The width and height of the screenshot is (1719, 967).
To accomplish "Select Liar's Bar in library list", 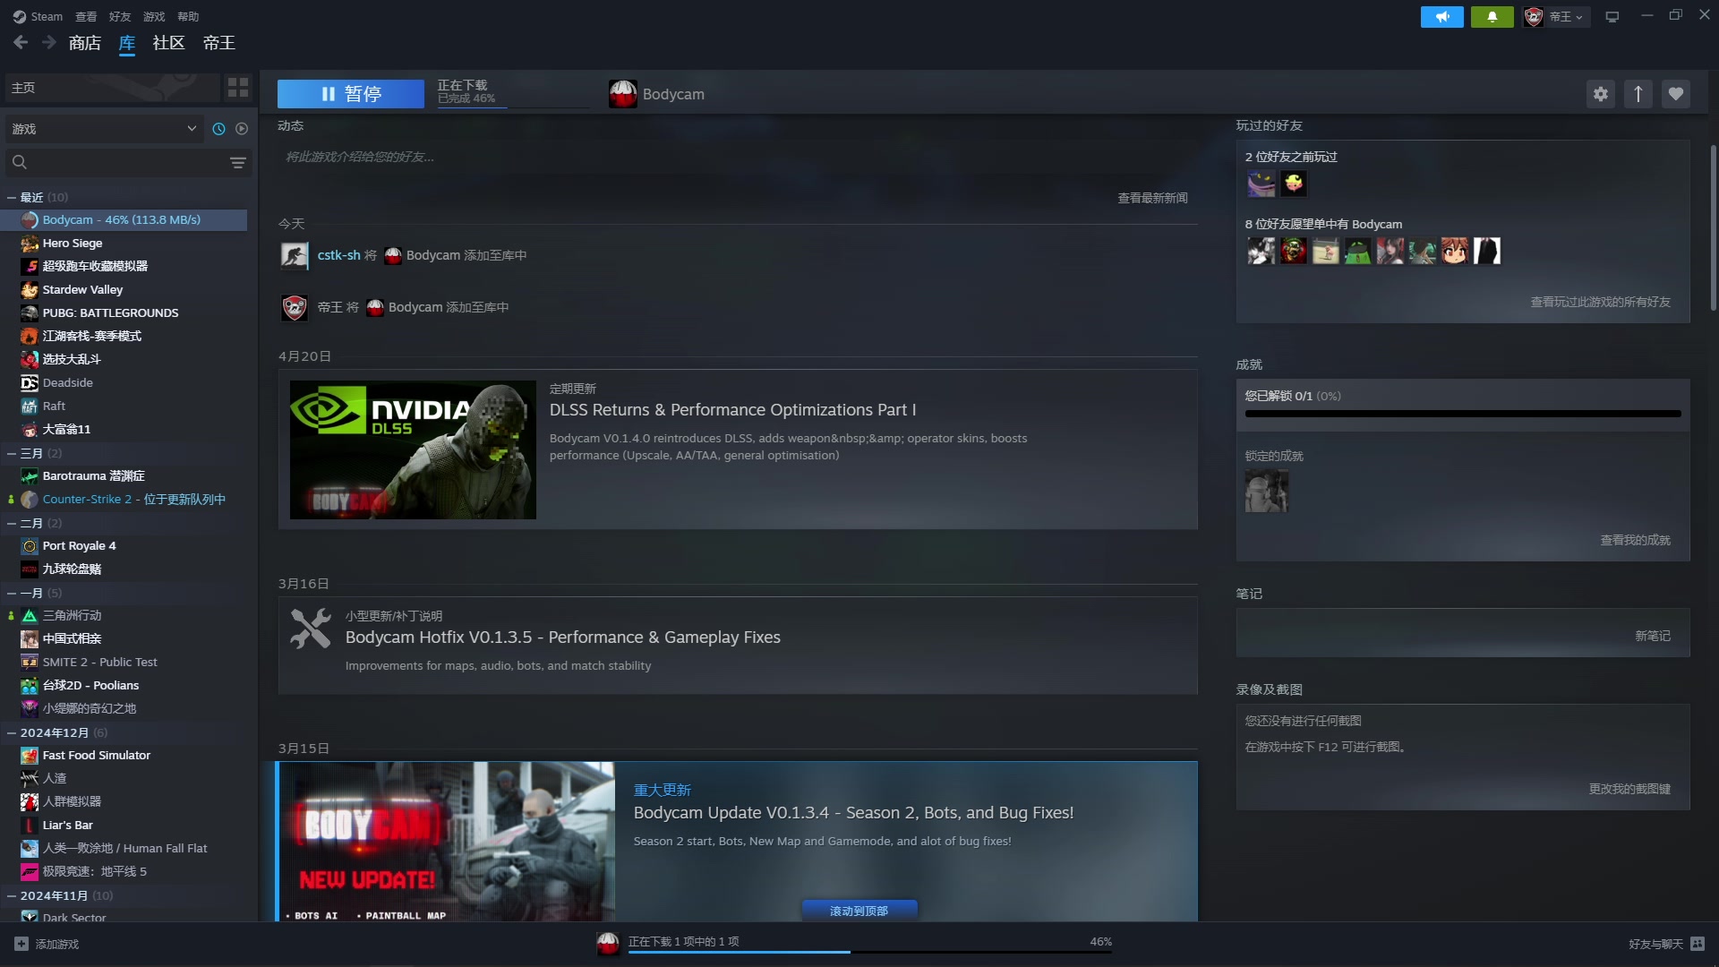I will 125,825.
